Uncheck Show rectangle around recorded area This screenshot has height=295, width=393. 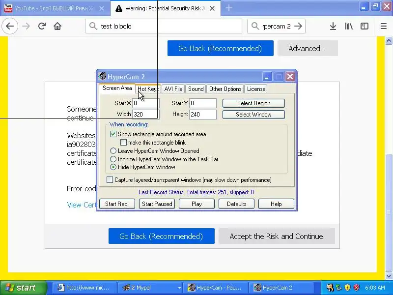[113, 134]
